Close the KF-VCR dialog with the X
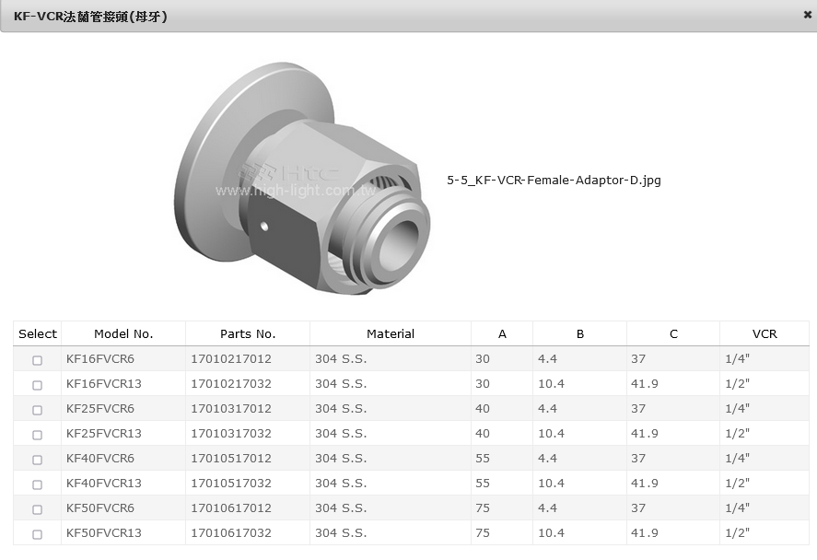This screenshot has width=817, height=560. (807, 15)
